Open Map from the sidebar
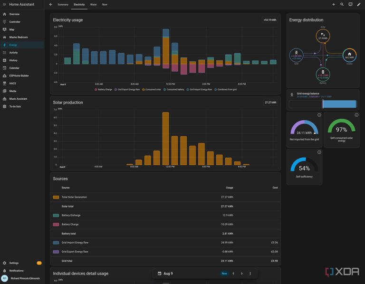 pyautogui.click(x=22, y=29)
